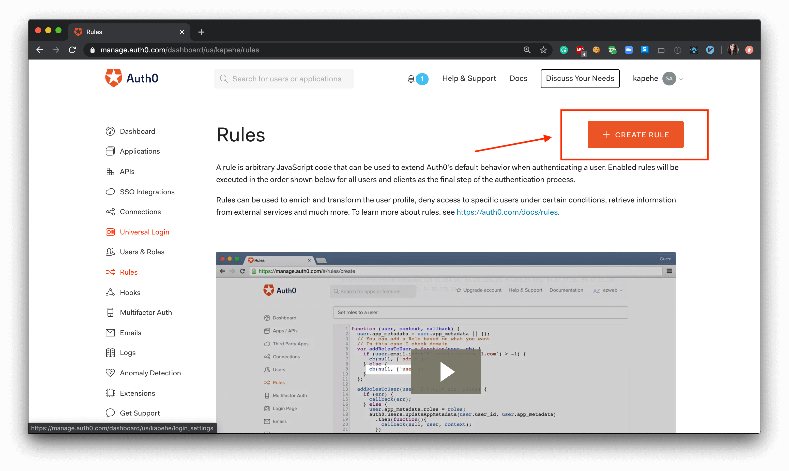Go back with browser back arrow
Screen dimensions: 789x471
pos(40,50)
